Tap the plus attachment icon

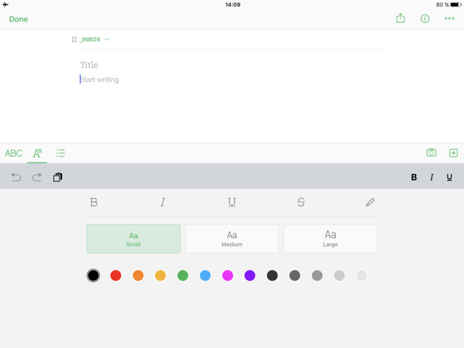point(453,153)
